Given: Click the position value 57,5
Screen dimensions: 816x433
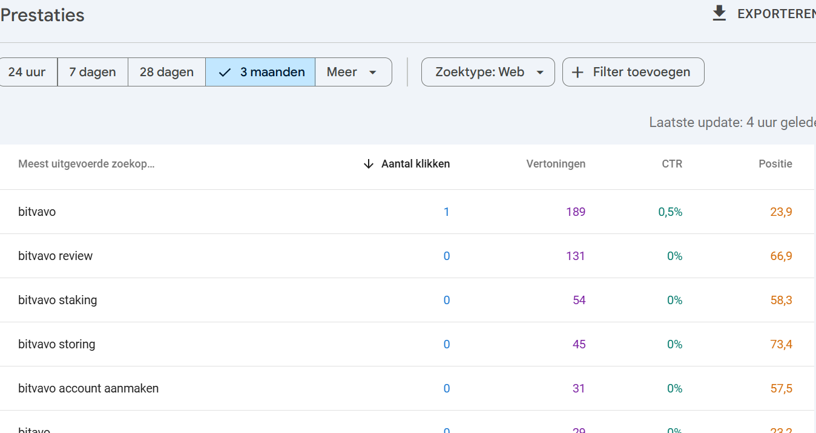Looking at the screenshot, I should pos(781,389).
